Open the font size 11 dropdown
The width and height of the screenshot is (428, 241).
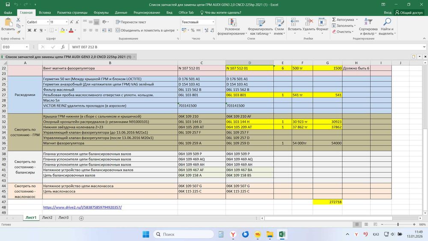pos(67,22)
